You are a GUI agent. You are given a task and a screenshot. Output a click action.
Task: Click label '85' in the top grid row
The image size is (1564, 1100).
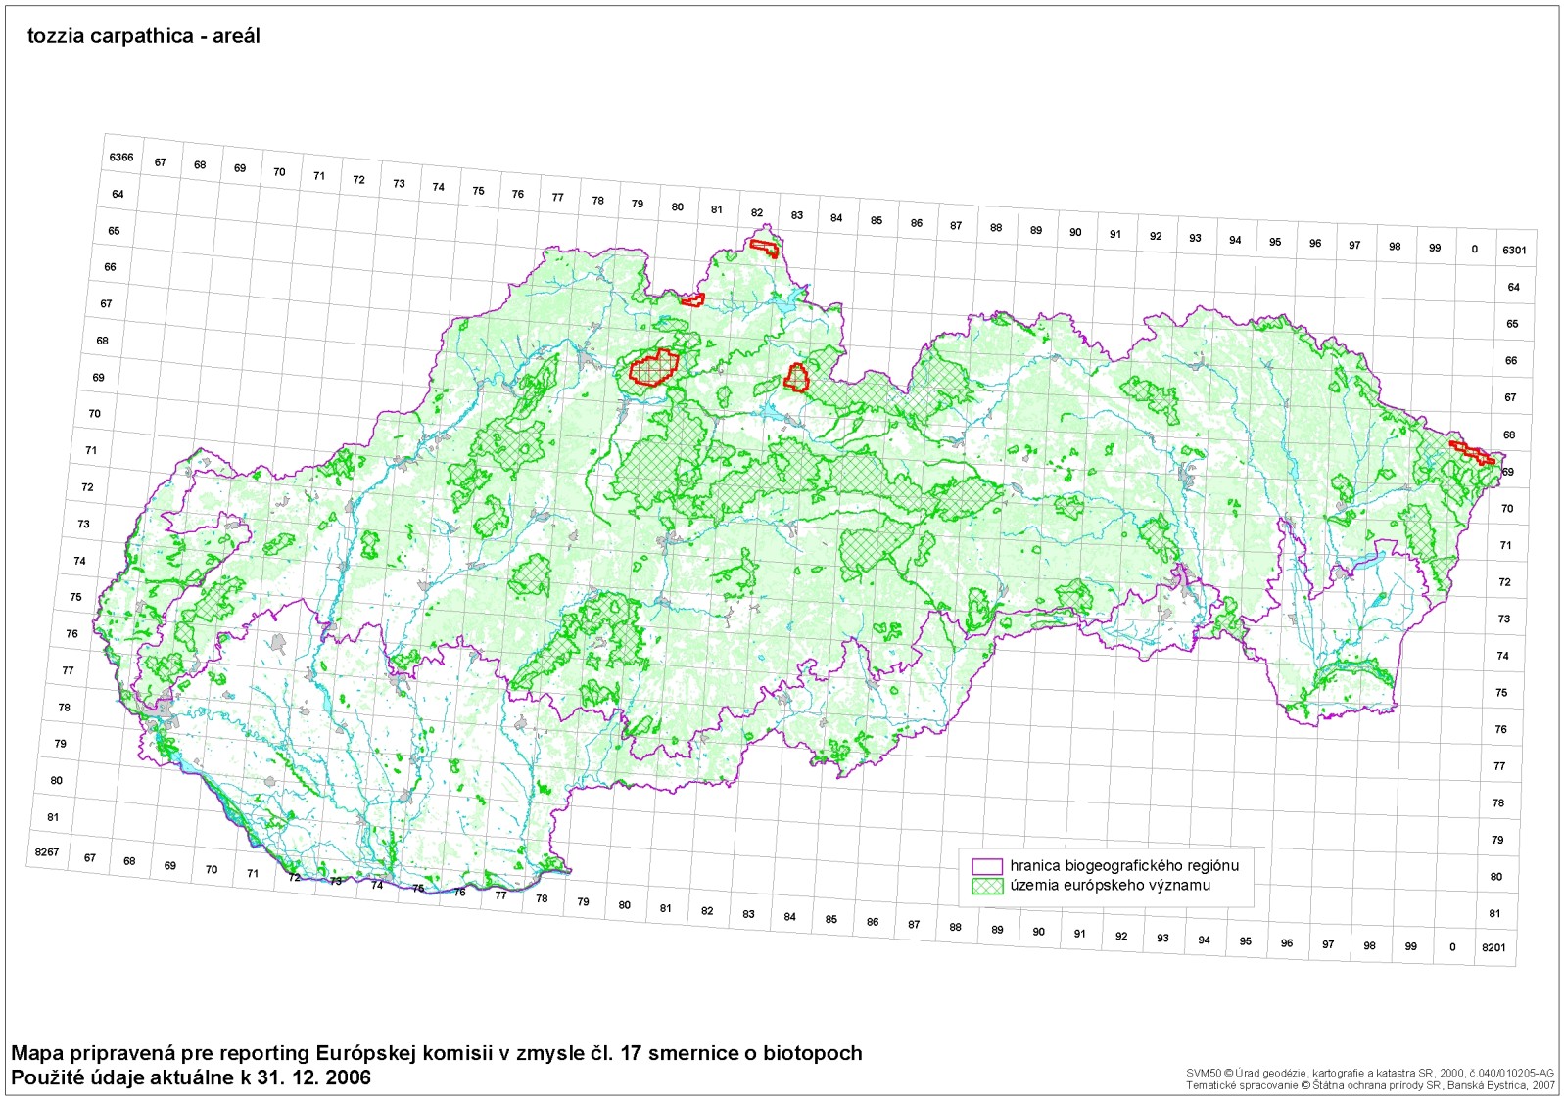coord(877,221)
